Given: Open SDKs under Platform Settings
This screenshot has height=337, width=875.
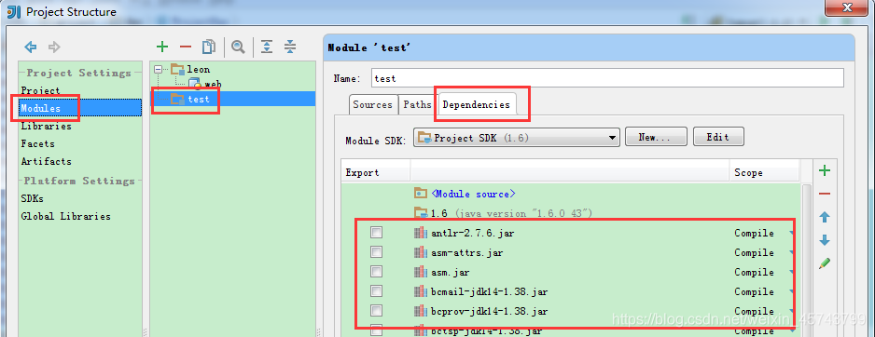Looking at the screenshot, I should 32,198.
